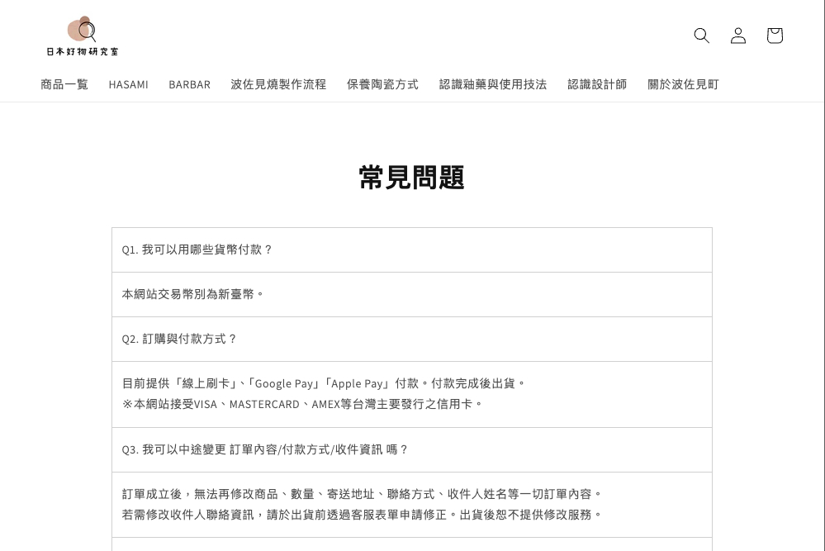Viewport: 825px width, 551px height.
Task: Open the shopping cart icon
Action: [x=775, y=36]
